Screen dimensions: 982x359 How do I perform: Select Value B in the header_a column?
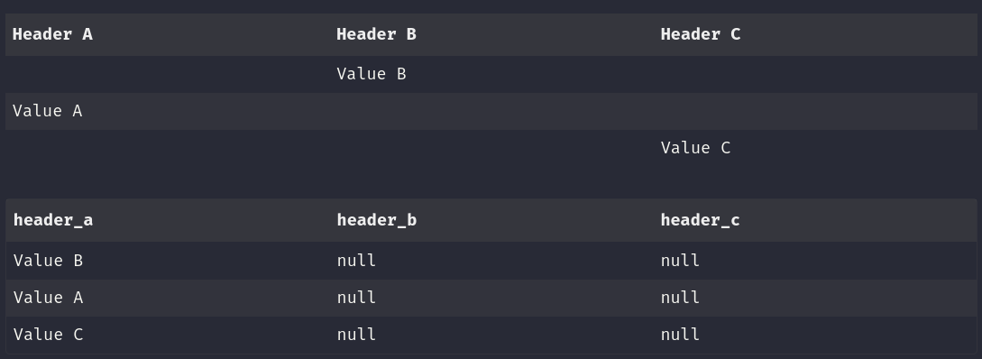48,260
